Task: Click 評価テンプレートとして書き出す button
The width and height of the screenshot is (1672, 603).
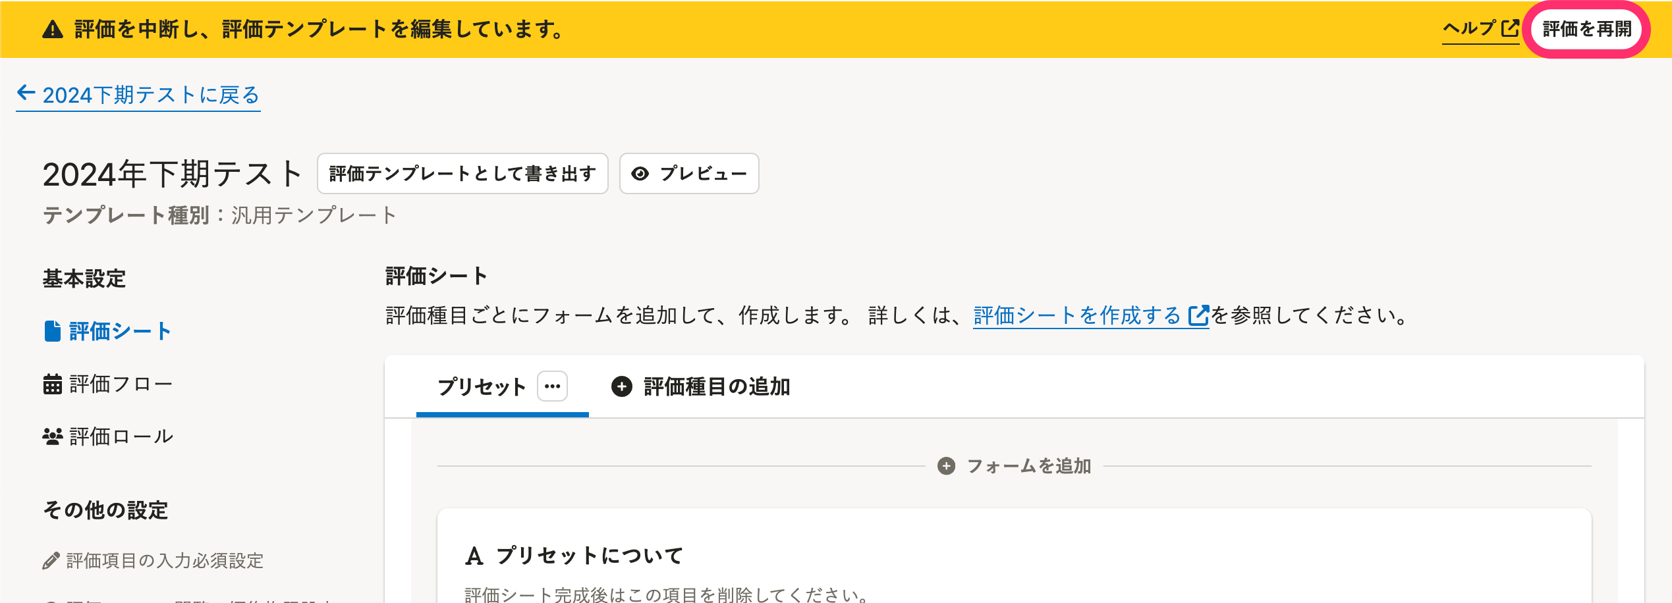Action: [462, 174]
